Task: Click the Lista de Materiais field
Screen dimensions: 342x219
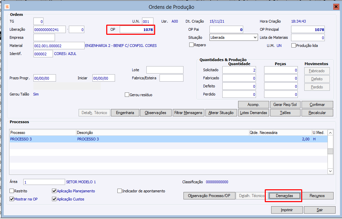Action: pyautogui.click(x=308, y=37)
